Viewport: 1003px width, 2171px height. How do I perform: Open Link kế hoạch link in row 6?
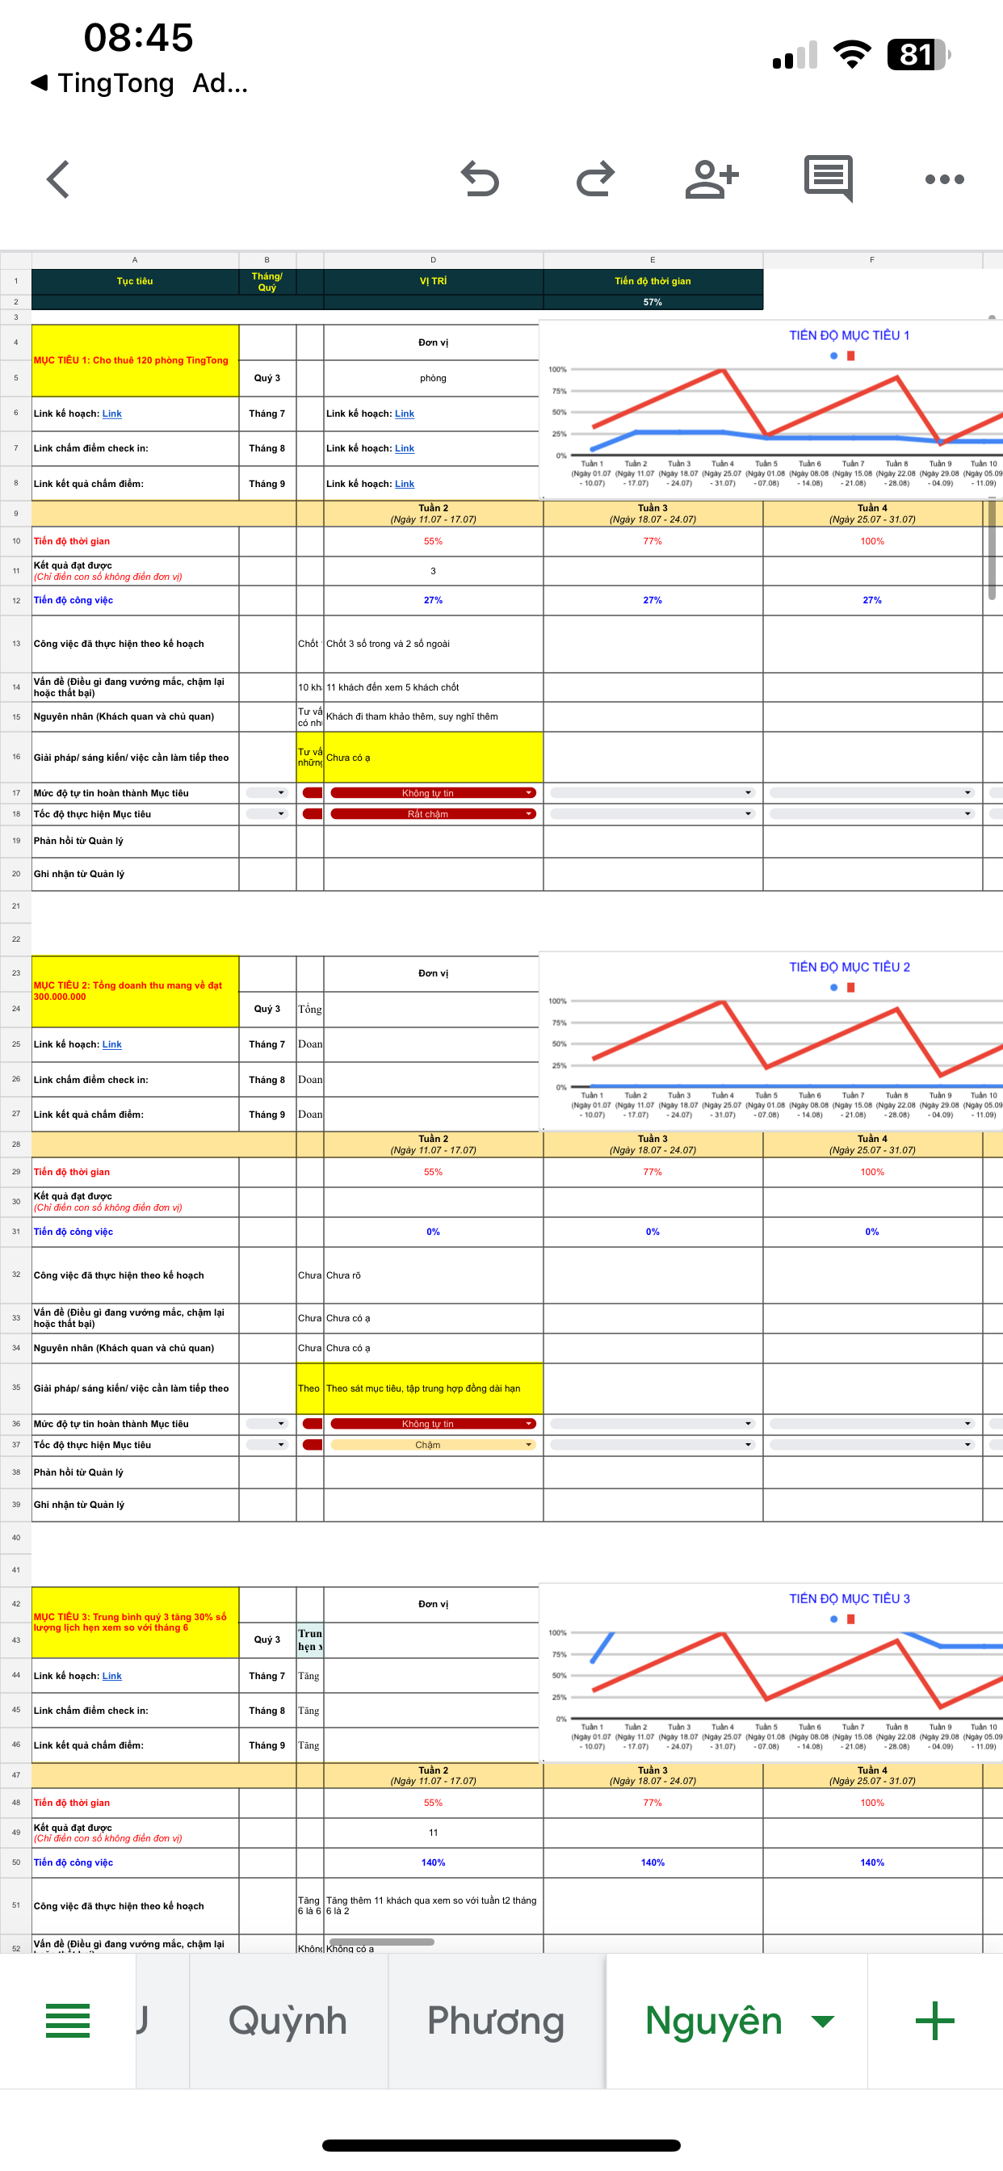[112, 414]
